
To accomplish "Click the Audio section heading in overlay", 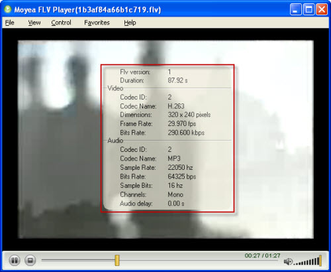I will pyautogui.click(x=115, y=141).
